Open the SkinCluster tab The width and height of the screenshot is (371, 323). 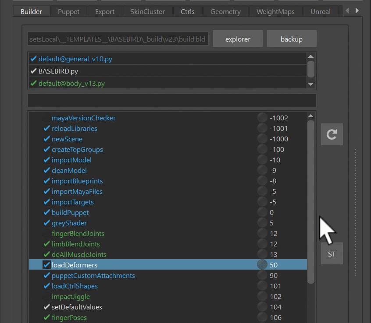pos(147,11)
